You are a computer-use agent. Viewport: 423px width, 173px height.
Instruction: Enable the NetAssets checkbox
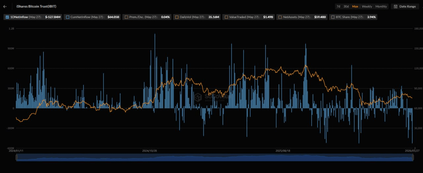click(280, 17)
